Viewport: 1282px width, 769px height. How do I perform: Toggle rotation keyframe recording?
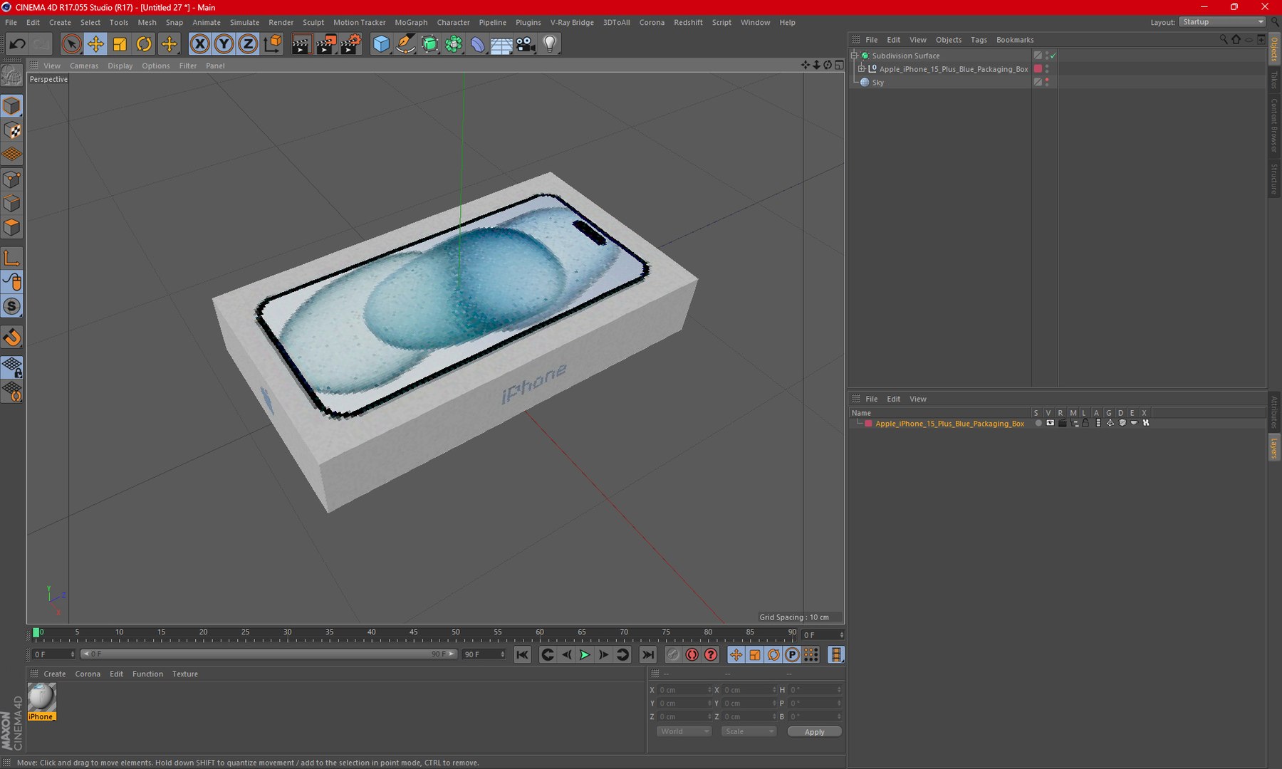click(773, 654)
